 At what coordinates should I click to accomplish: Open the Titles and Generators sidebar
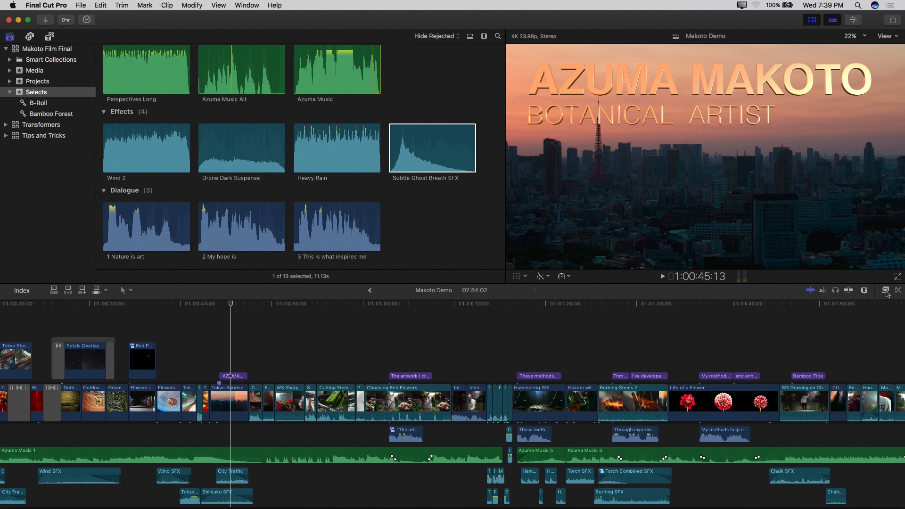[49, 36]
